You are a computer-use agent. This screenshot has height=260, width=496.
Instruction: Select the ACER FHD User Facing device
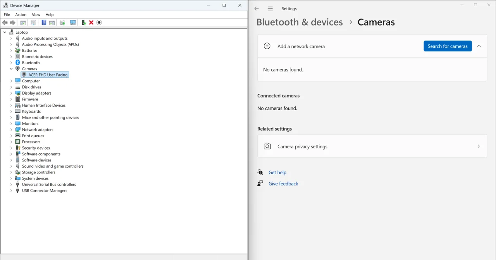pos(48,75)
